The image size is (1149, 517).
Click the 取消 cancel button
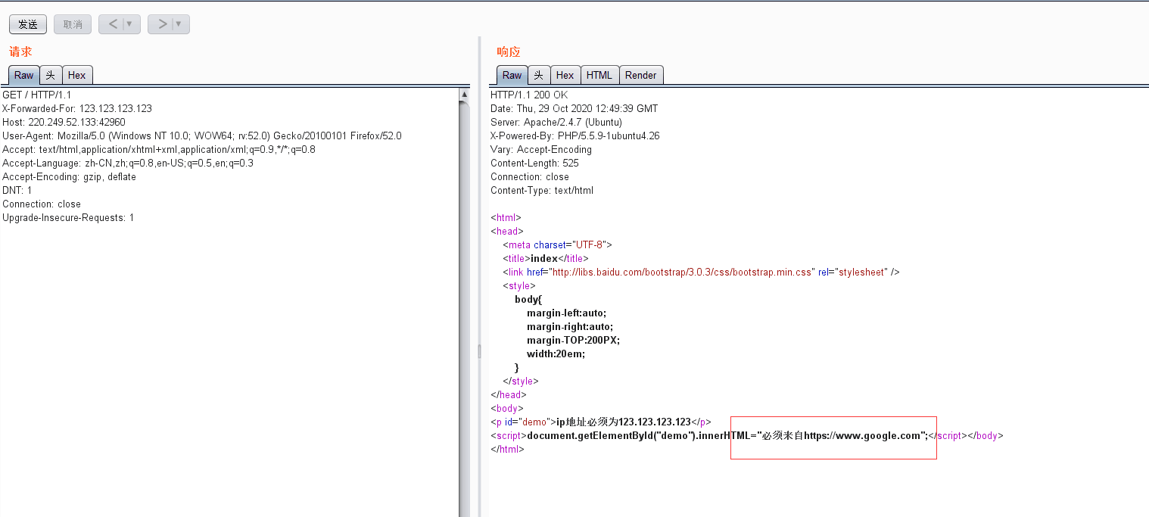point(73,24)
